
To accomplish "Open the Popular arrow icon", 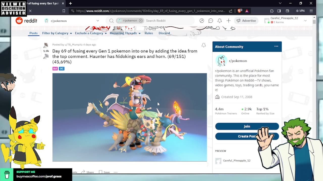I will [202, 21].
